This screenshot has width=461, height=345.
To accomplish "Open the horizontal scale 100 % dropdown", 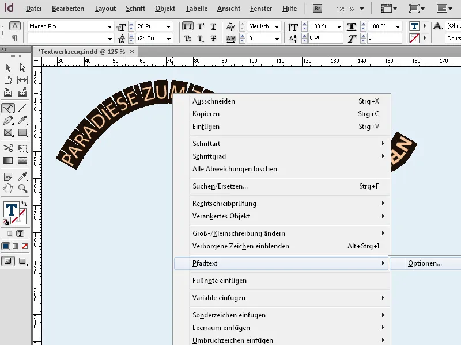I will (x=398, y=26).
